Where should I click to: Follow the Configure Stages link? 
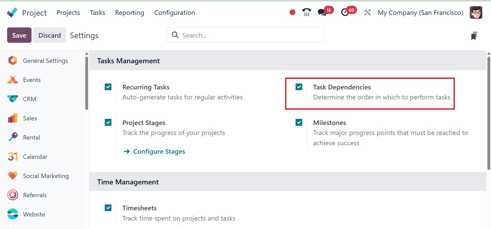[x=159, y=151]
